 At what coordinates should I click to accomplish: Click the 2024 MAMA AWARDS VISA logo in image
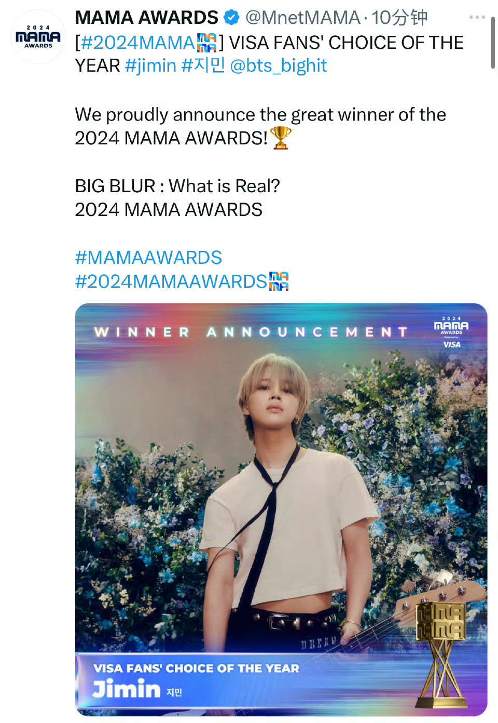tap(451, 332)
